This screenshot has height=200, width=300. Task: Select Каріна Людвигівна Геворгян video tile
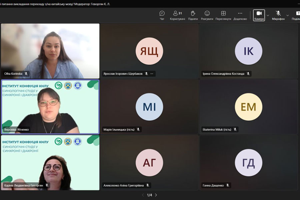click(x=50, y=162)
